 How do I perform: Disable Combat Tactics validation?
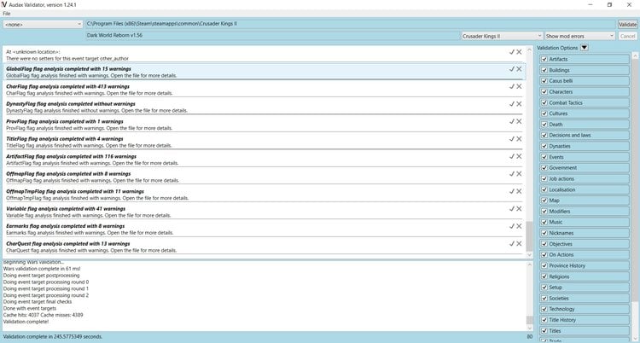tap(544, 102)
